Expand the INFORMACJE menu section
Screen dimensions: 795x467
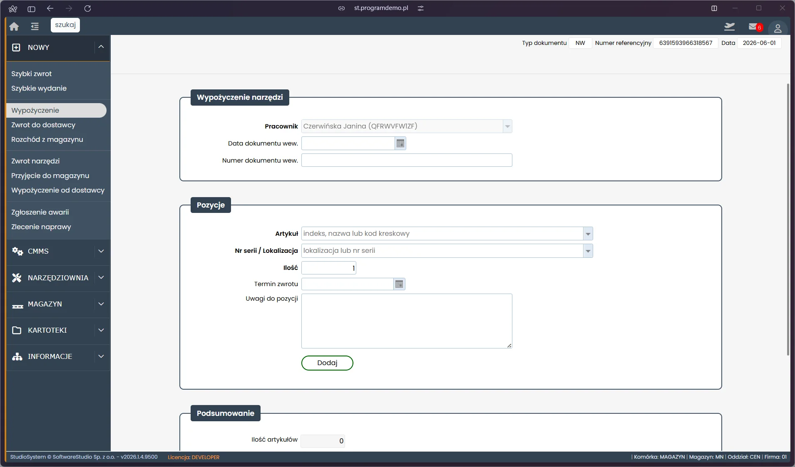click(x=101, y=356)
